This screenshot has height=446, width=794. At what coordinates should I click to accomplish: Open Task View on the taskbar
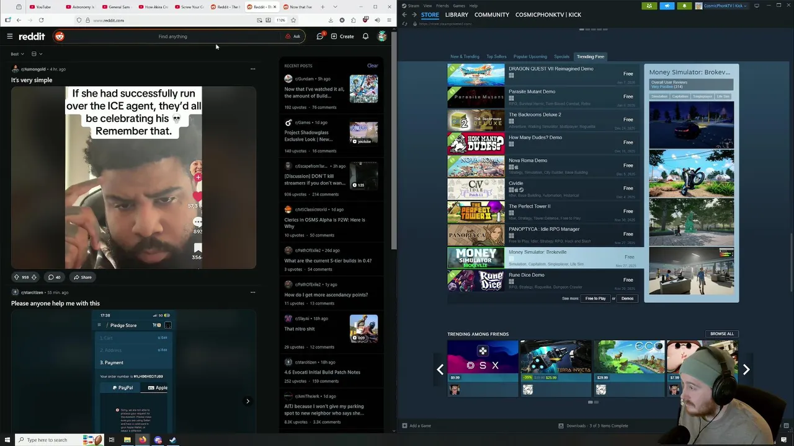(x=112, y=440)
